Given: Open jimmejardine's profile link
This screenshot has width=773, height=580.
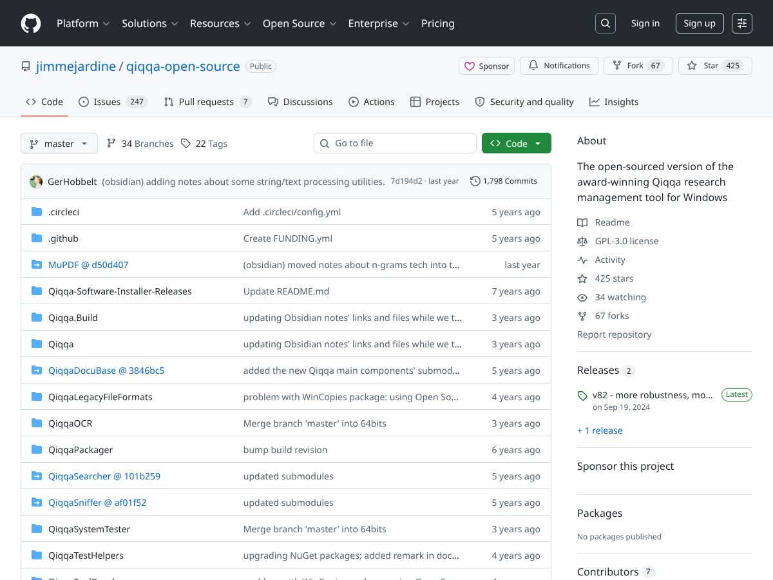Looking at the screenshot, I should pos(76,66).
